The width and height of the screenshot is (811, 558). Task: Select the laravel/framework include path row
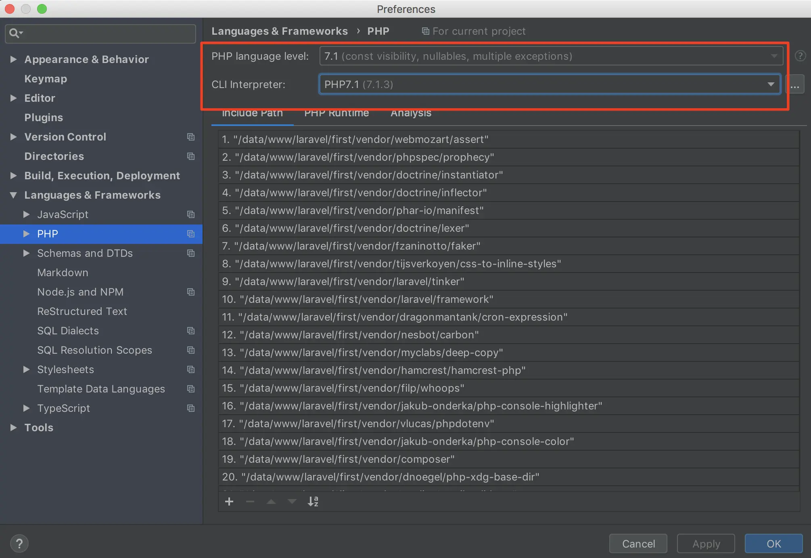pos(357,299)
